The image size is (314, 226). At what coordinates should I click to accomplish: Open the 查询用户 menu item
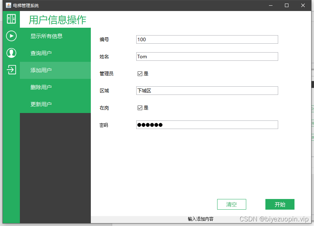point(41,53)
